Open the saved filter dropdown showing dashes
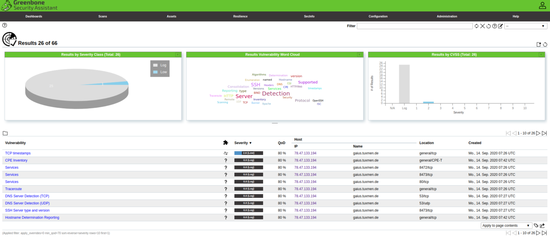Screen dimensions: 550x237 pyautogui.click(x=525, y=26)
